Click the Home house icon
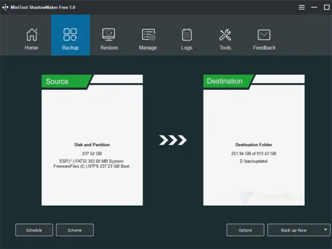This screenshot has height=249, width=332. [31, 35]
